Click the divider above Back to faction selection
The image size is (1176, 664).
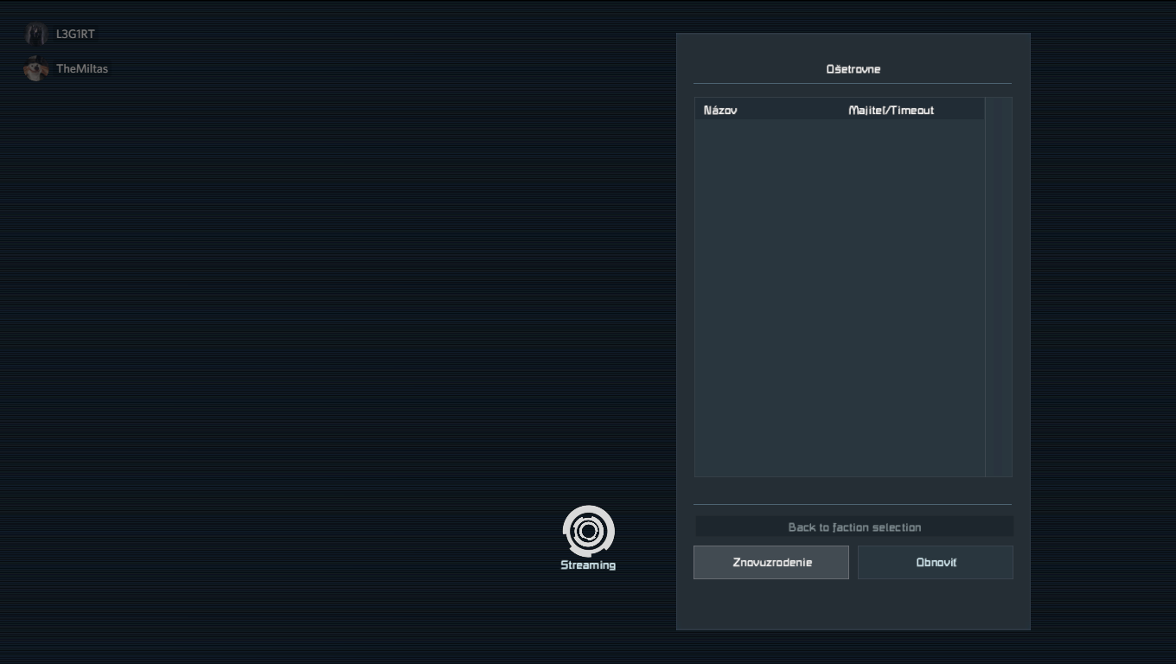click(853, 504)
